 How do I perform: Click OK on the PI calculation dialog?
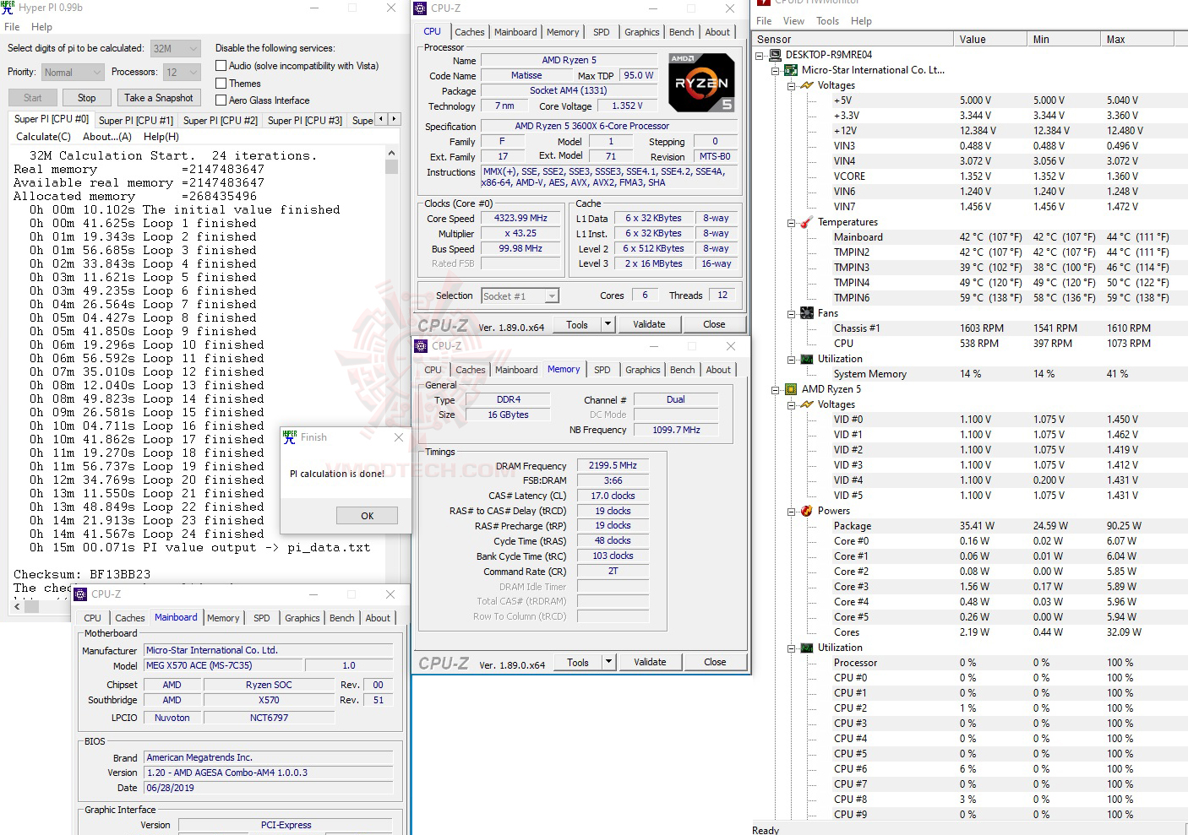tap(367, 515)
